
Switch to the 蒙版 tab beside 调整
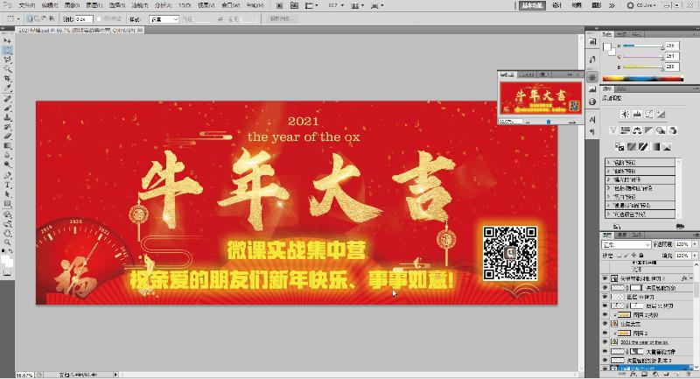pyautogui.click(x=622, y=89)
